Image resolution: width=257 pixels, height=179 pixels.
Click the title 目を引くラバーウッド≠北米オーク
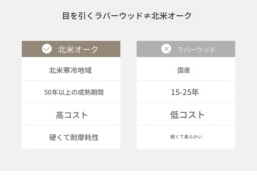127,16
